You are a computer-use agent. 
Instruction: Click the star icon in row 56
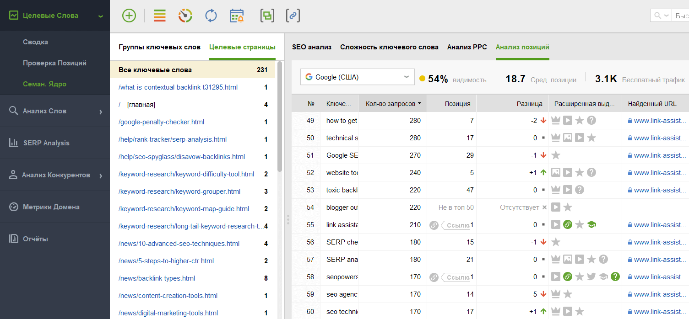pyautogui.click(x=556, y=242)
